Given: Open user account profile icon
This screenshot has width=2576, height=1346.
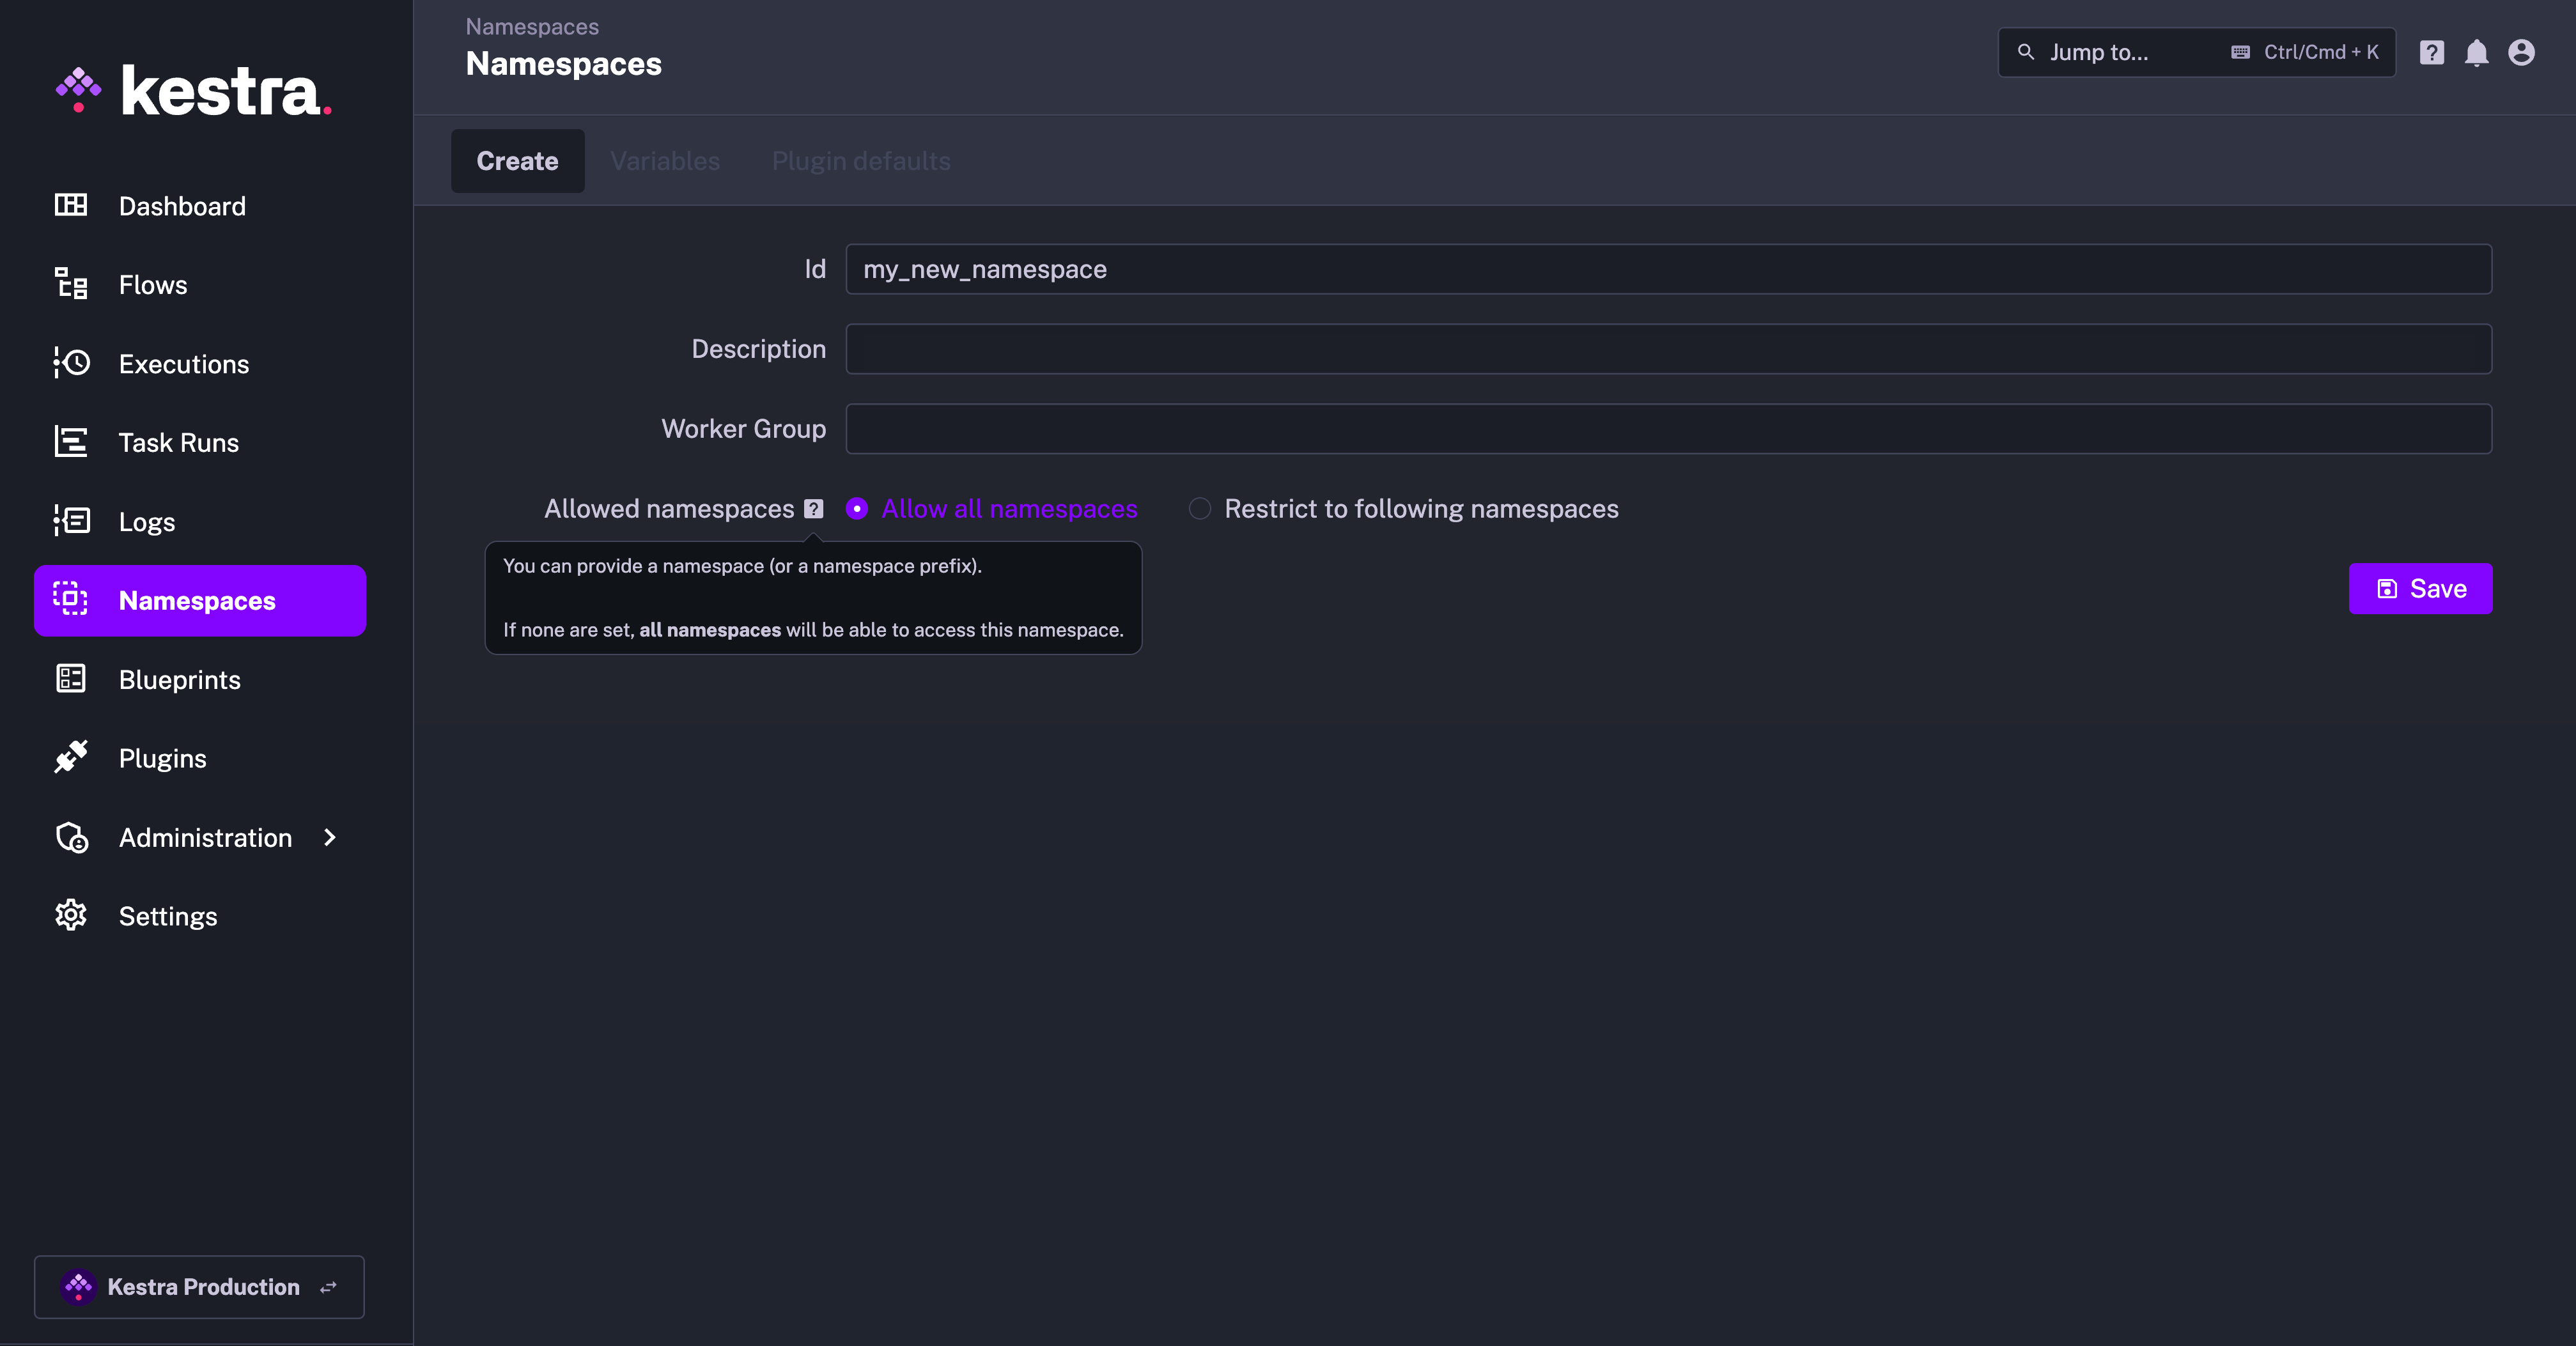Looking at the screenshot, I should coord(2521,53).
